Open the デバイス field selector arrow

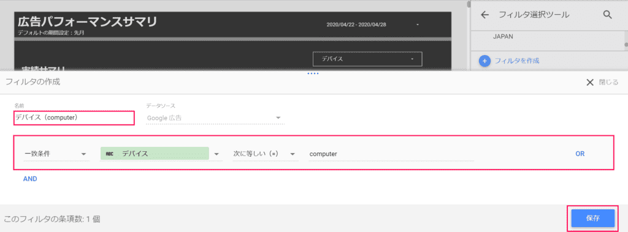(x=216, y=154)
